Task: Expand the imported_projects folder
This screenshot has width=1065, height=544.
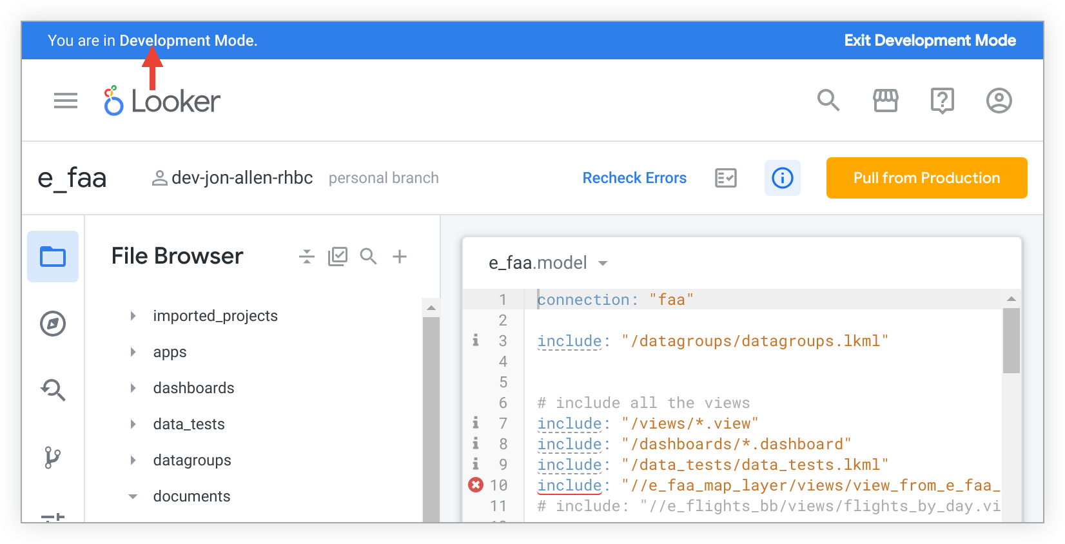Action: 133,316
